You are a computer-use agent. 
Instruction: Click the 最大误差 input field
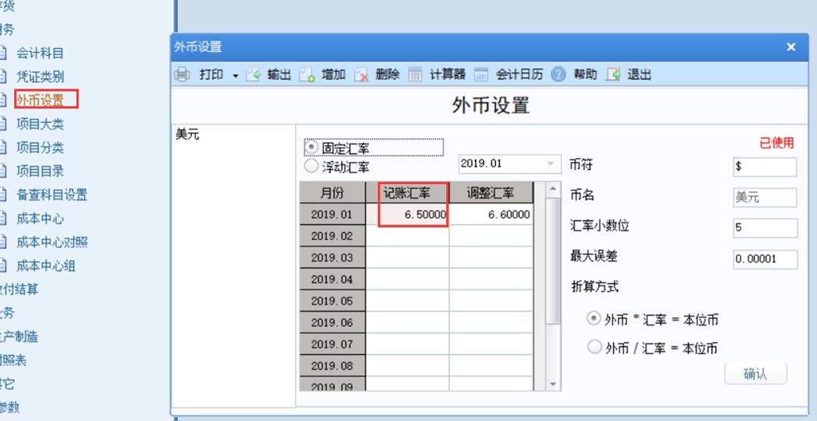coord(765,259)
